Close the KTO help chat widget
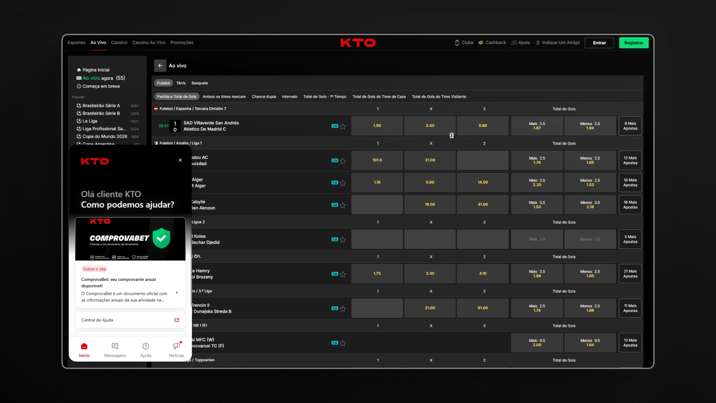The height and width of the screenshot is (403, 716). (x=180, y=160)
